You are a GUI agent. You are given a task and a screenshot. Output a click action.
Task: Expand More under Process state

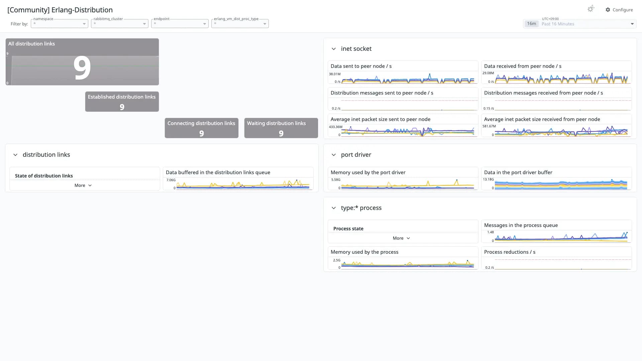click(x=401, y=238)
